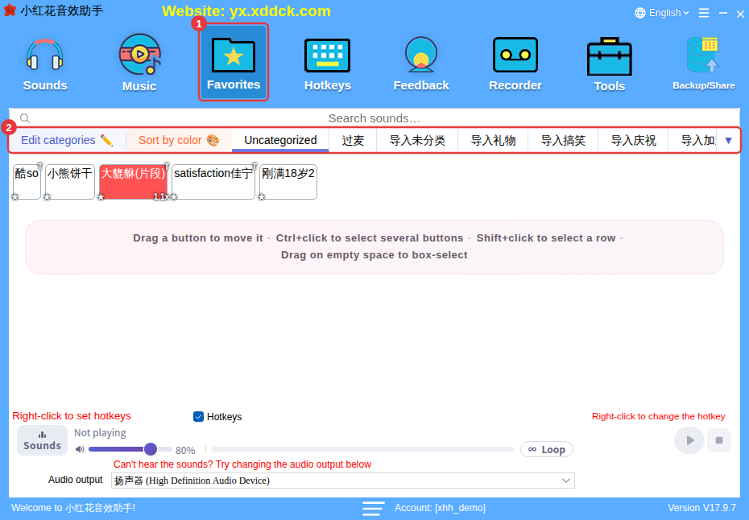The height and width of the screenshot is (520, 749).
Task: Click the playback progress bar
Action: (362, 449)
